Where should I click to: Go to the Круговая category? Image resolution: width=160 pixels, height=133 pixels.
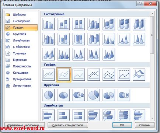[21, 34]
